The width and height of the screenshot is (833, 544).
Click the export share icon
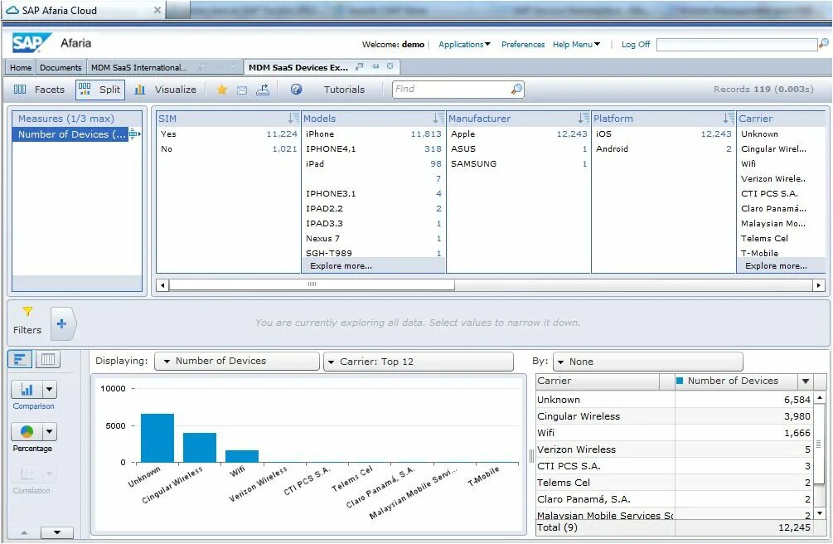pos(263,90)
